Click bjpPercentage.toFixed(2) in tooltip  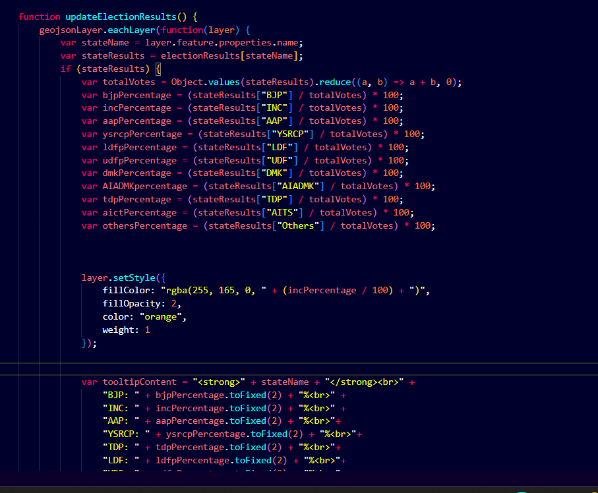pyautogui.click(x=218, y=395)
